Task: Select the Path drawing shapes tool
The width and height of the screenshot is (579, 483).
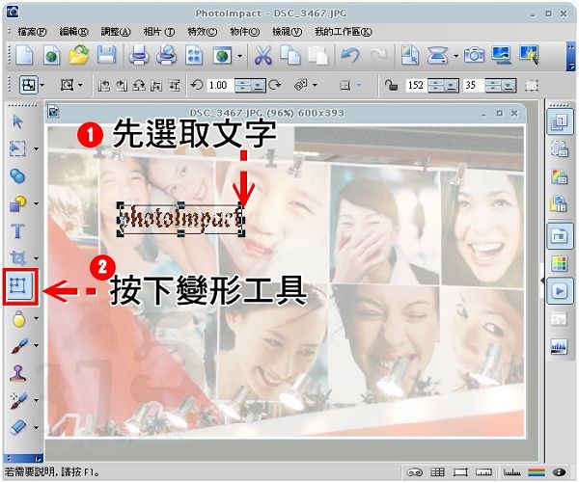Action: (17, 203)
